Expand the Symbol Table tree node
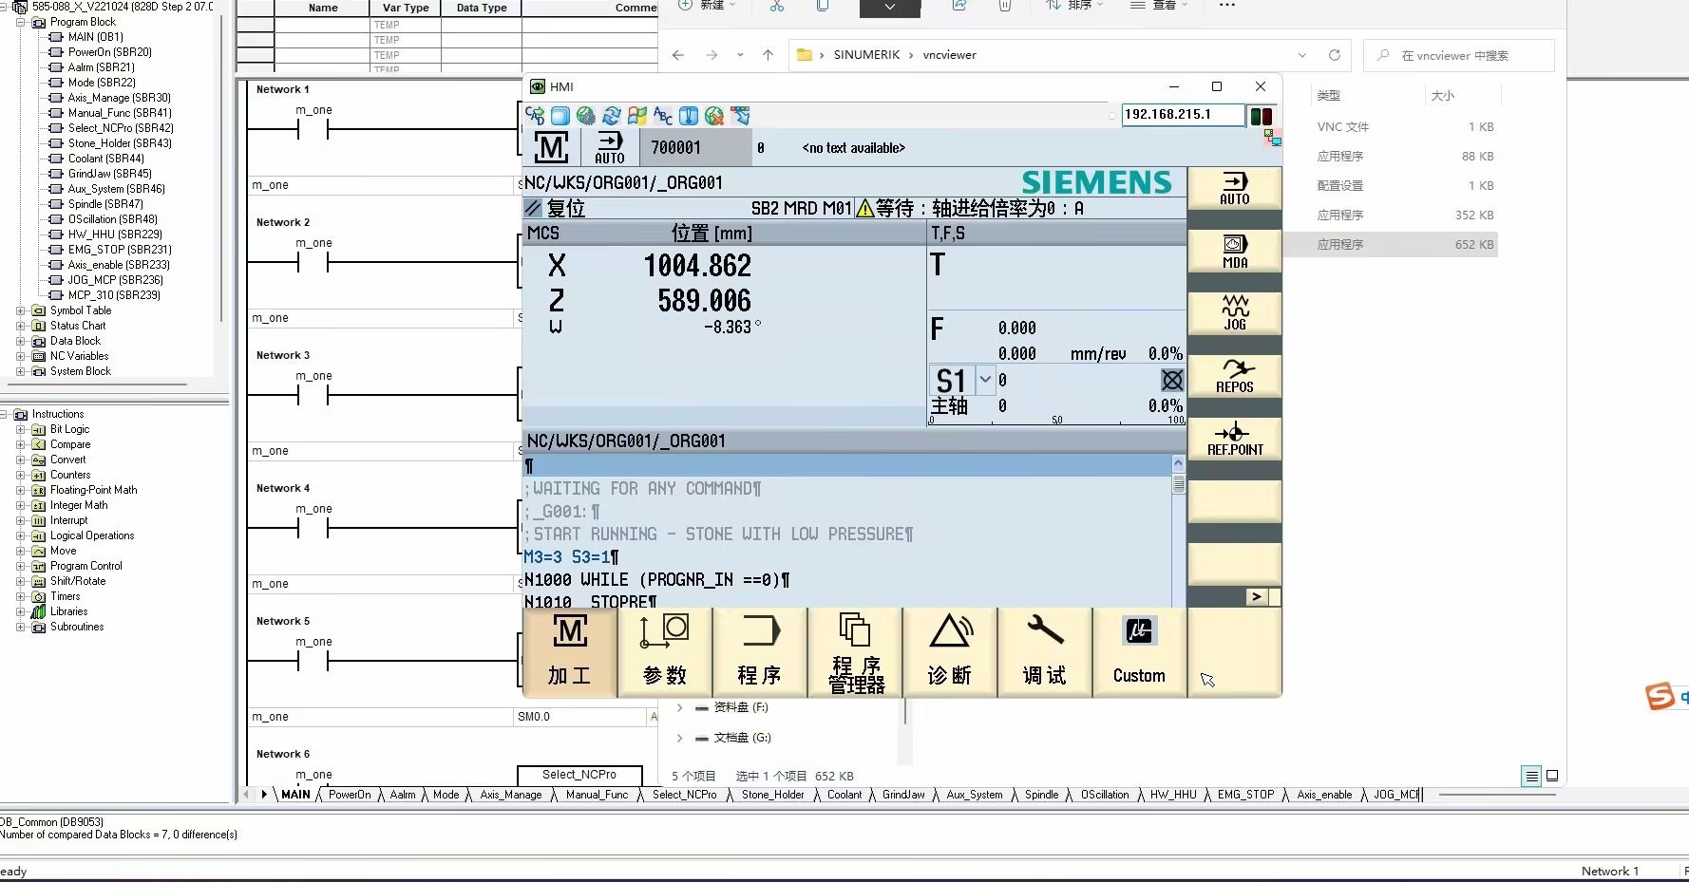The width and height of the screenshot is (1689, 882). 21,310
